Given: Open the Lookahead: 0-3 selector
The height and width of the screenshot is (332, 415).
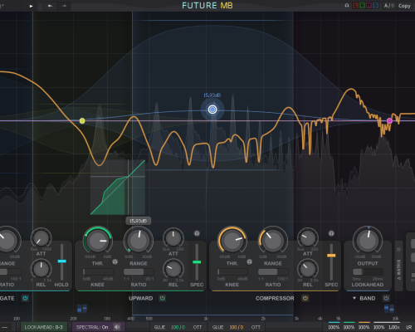Looking at the screenshot, I should pos(43,327).
